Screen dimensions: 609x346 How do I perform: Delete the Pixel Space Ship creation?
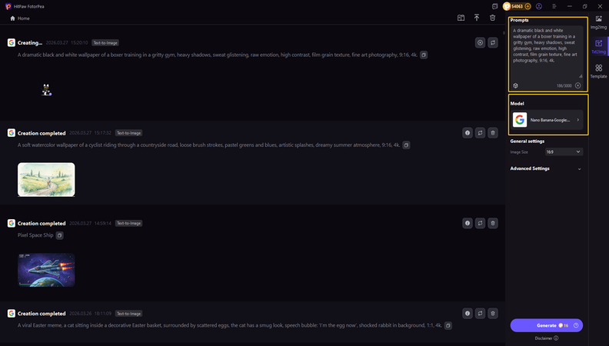click(x=492, y=223)
